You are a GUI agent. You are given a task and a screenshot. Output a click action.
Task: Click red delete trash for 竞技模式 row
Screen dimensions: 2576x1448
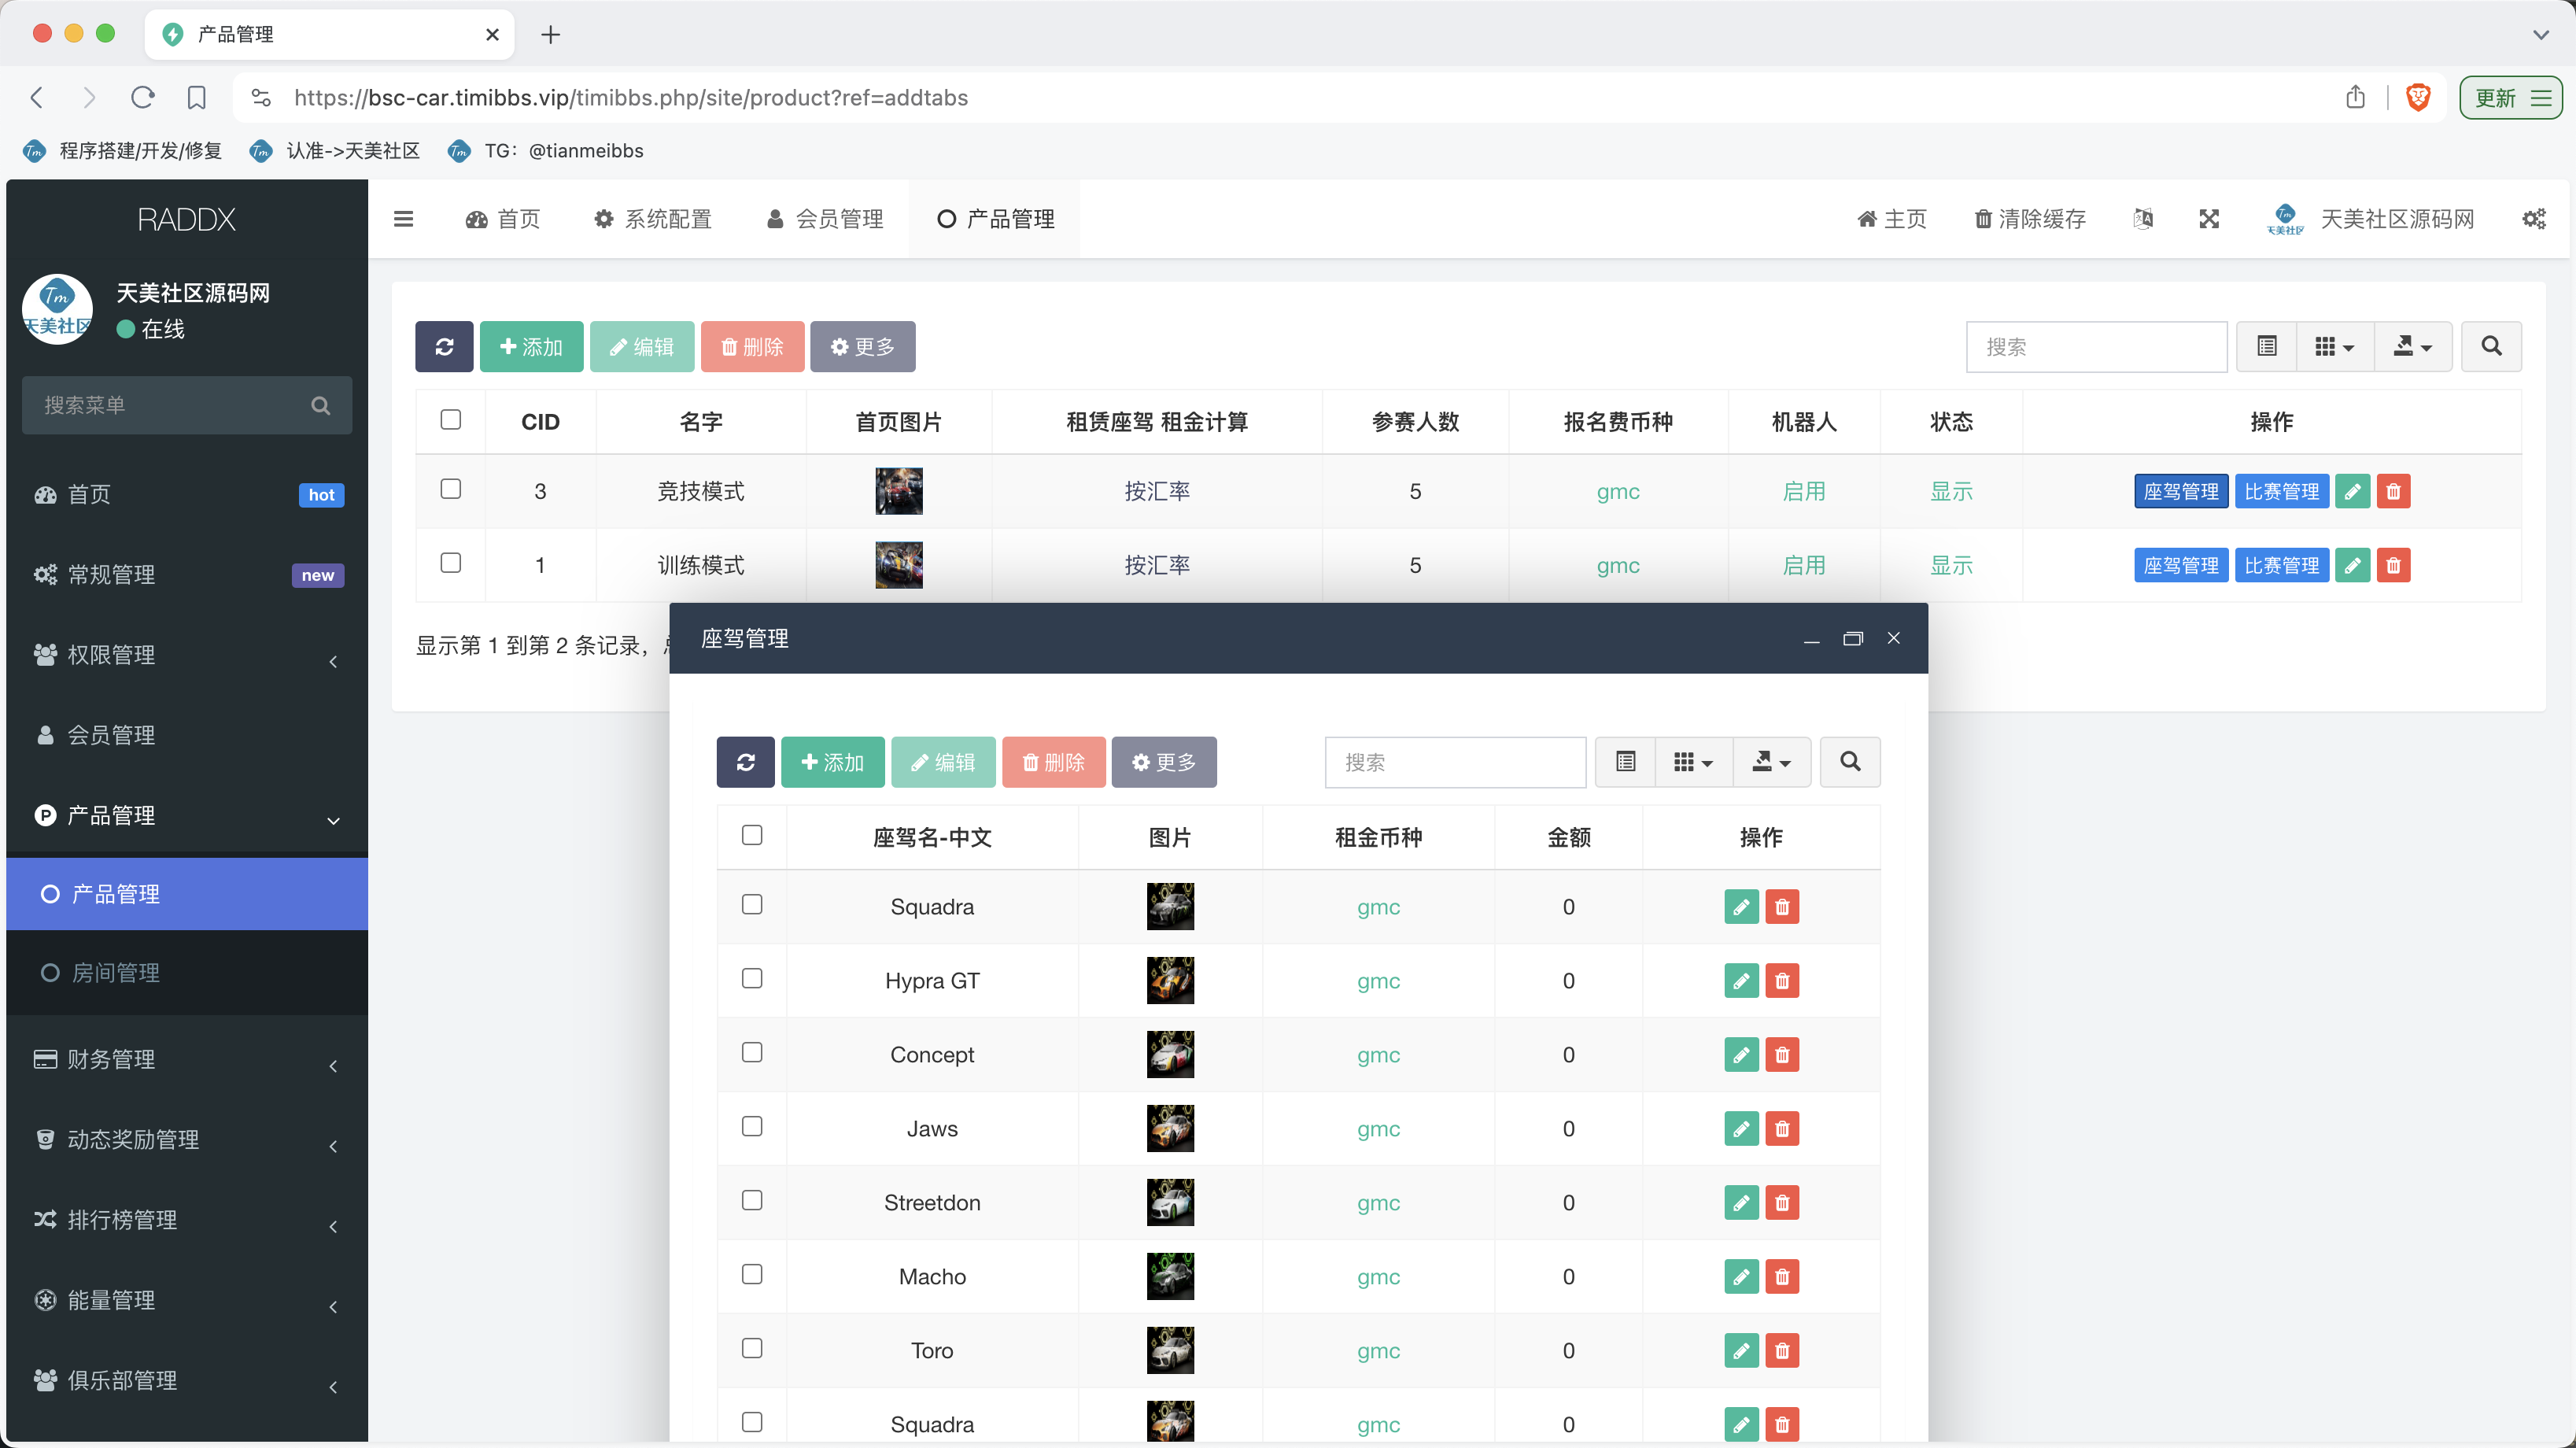pyautogui.click(x=2393, y=491)
